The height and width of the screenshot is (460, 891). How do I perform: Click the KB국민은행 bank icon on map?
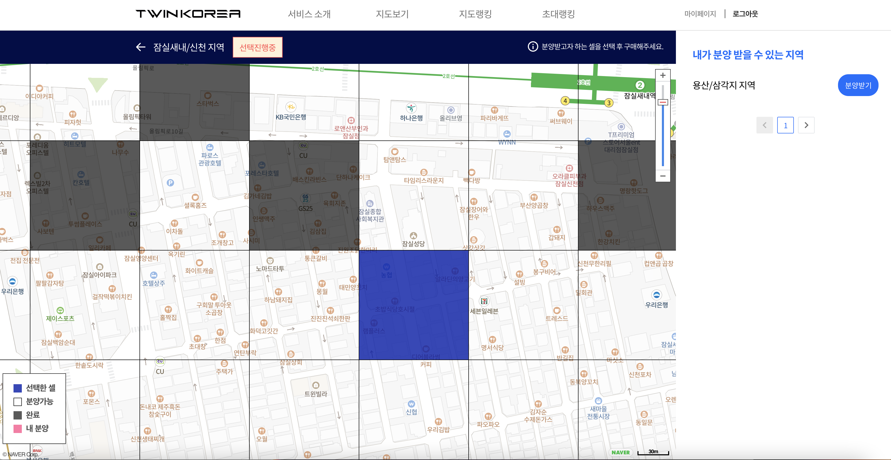[291, 107]
